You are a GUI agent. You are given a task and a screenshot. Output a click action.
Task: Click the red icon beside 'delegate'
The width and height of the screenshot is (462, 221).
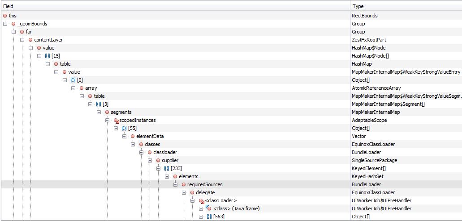(x=192, y=192)
